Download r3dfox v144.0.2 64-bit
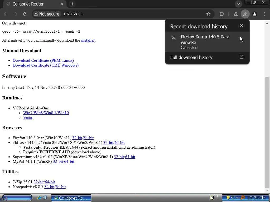This screenshot has height=202, width=270. click(119, 143)
